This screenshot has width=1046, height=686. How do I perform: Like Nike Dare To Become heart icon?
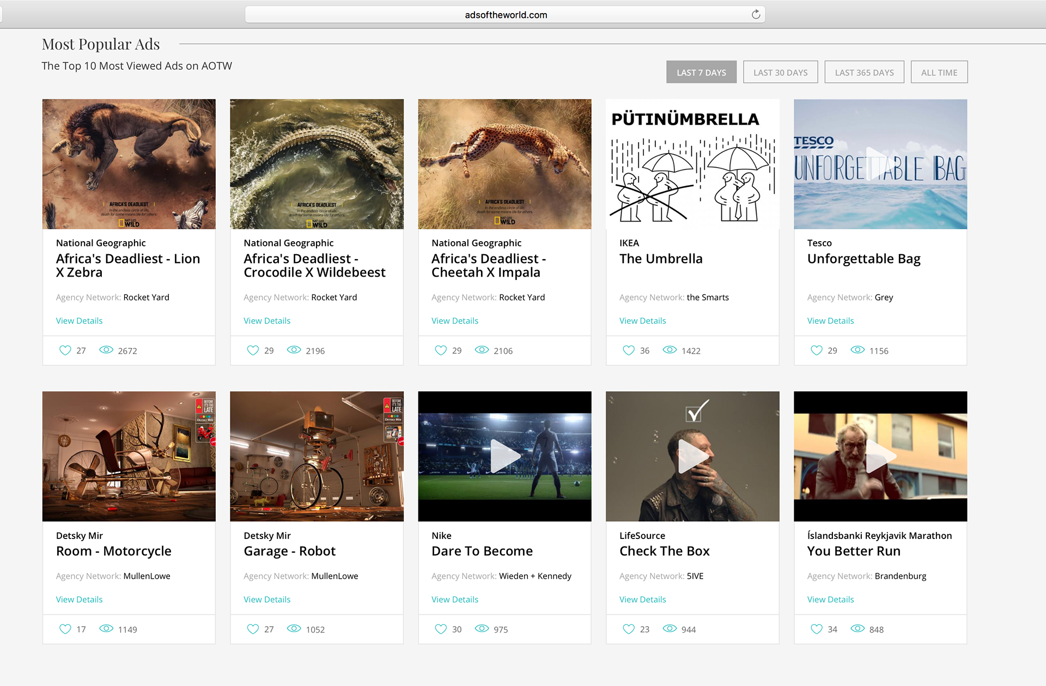[x=441, y=629]
